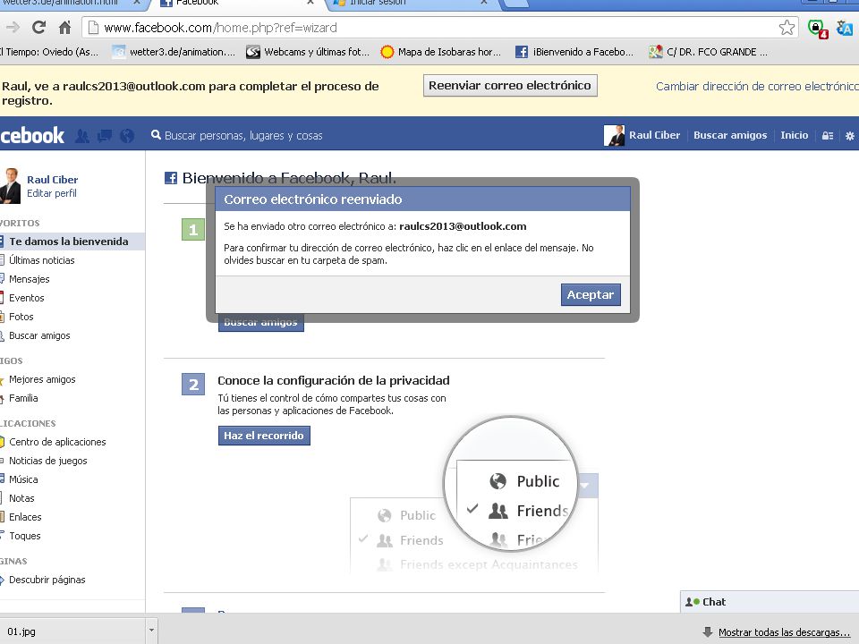The width and height of the screenshot is (859, 644).
Task: Click the Facebook logo in blue bar
Action: pyautogui.click(x=32, y=135)
